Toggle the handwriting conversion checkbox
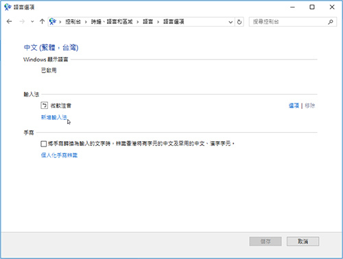343x259 pixels. pyautogui.click(x=43, y=144)
